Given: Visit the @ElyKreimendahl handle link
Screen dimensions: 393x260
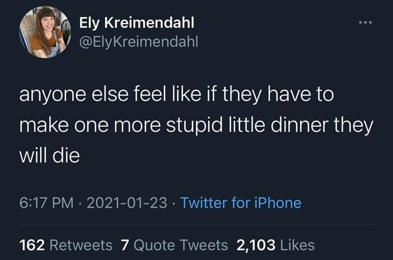Looking at the screenshot, I should pos(139,42).
